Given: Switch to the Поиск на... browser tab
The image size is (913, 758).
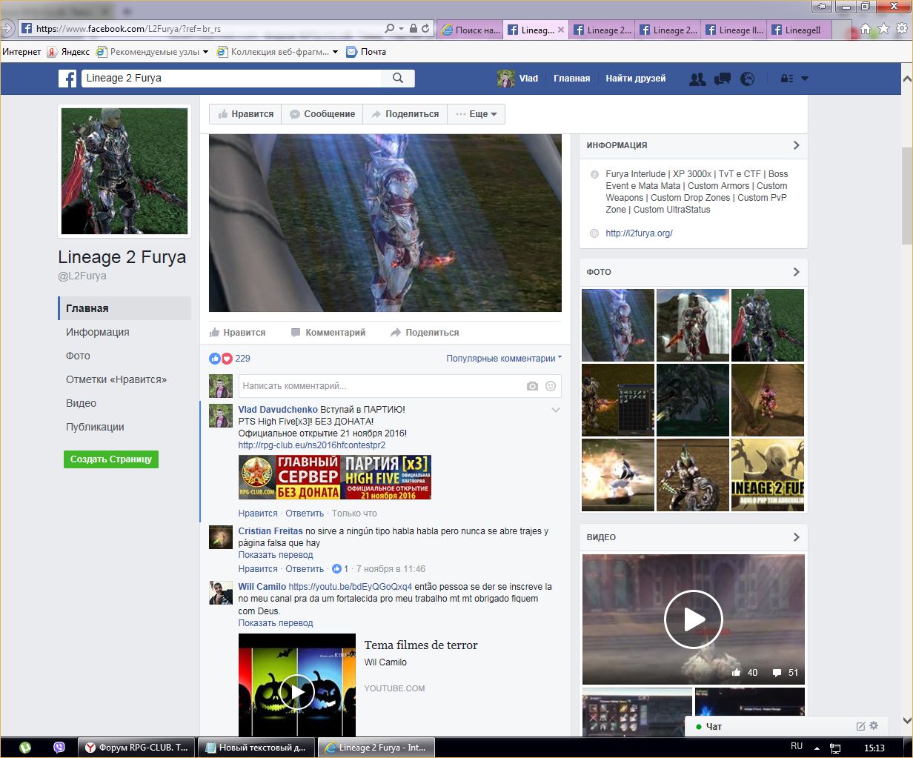Looking at the screenshot, I should pos(470,30).
